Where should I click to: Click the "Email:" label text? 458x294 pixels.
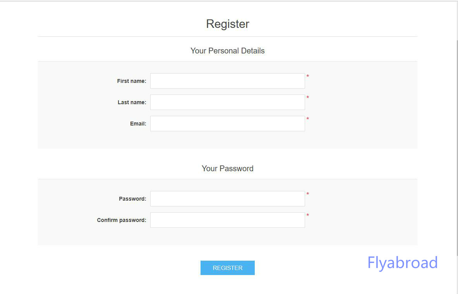[138, 124]
